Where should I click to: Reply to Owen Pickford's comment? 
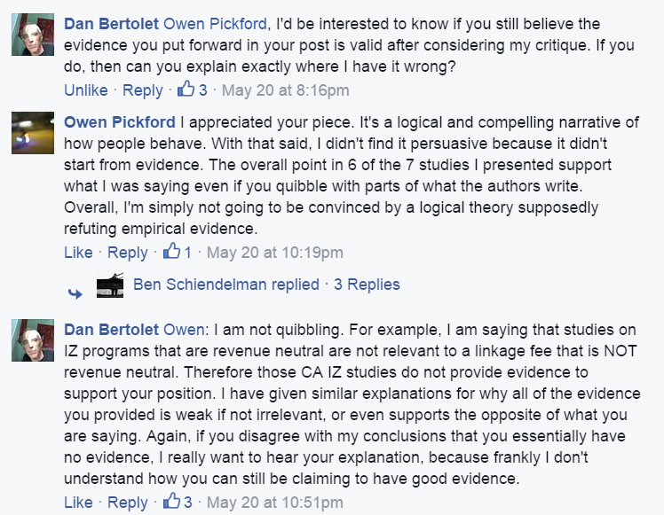pos(127,253)
